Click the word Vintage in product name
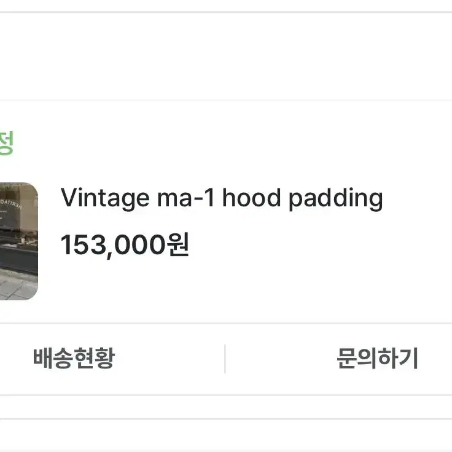Viewport: 452px width, 452px height. (x=105, y=198)
